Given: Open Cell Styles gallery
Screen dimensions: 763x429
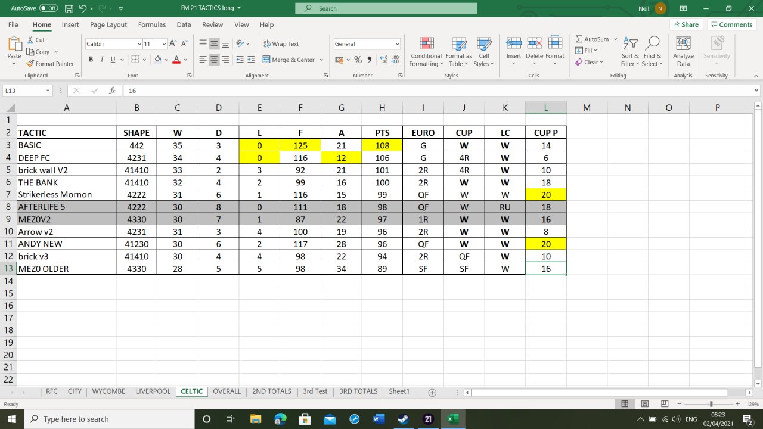Looking at the screenshot, I should tap(483, 52).
